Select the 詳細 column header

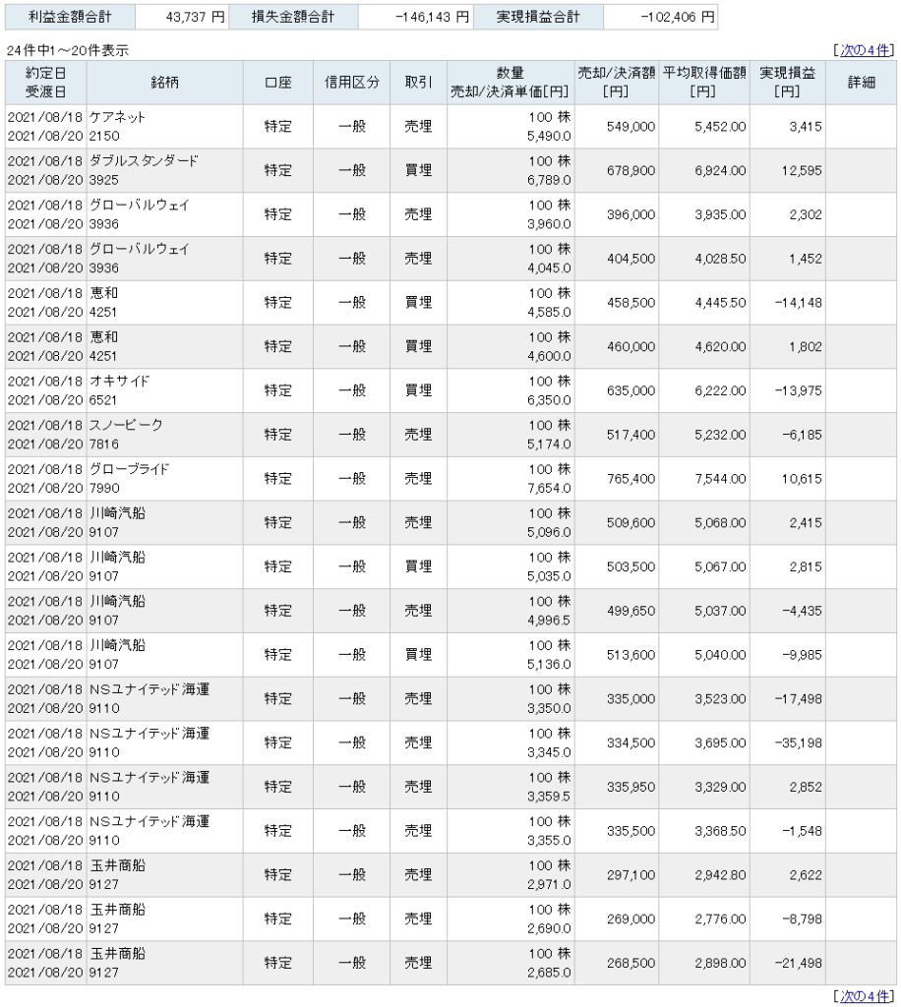862,83
